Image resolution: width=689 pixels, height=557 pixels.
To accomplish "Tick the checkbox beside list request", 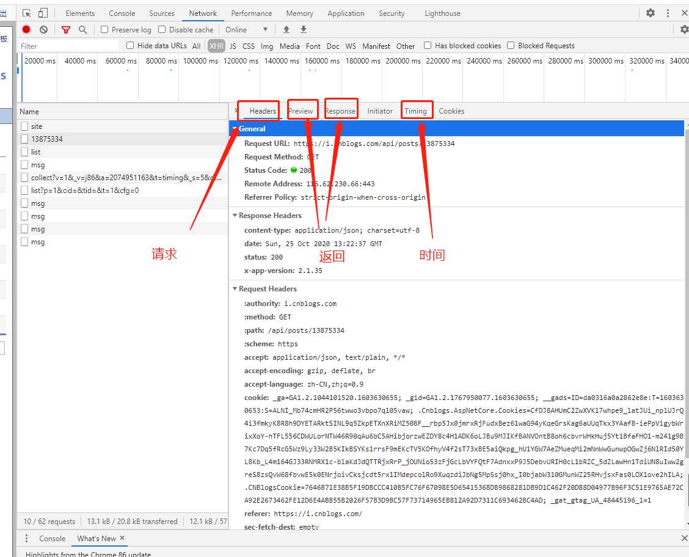I will tap(24, 152).
